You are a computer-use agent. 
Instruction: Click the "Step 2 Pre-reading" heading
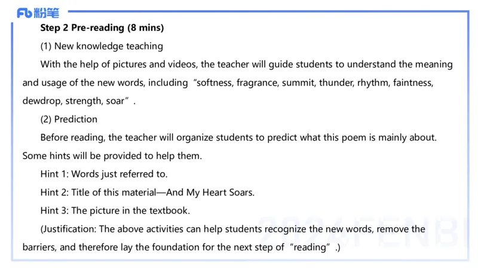click(x=83, y=28)
